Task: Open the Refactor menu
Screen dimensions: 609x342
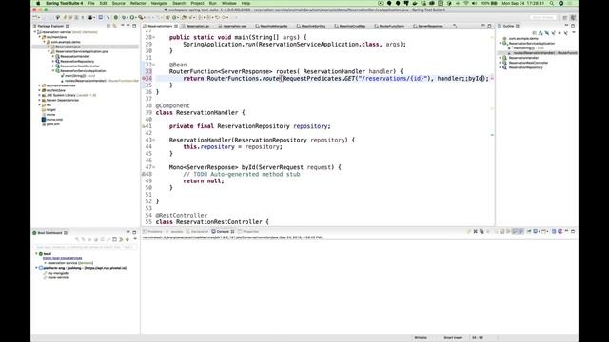Action: (x=138, y=3)
